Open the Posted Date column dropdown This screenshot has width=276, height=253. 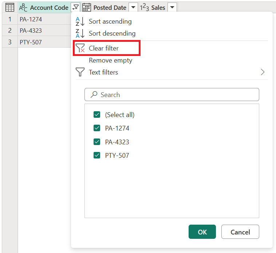pyautogui.click(x=133, y=7)
